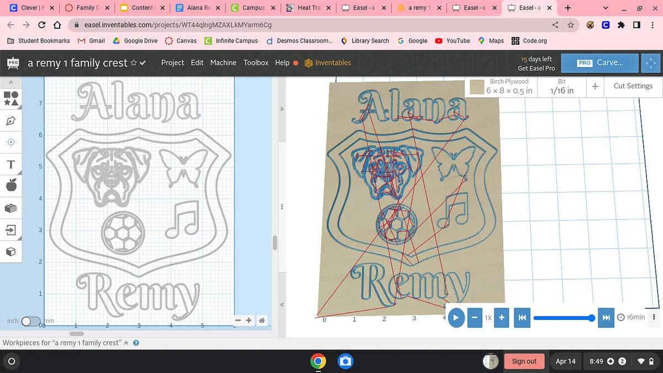663x373 pixels.
Task: Choose the Text tool
Action: click(11, 165)
